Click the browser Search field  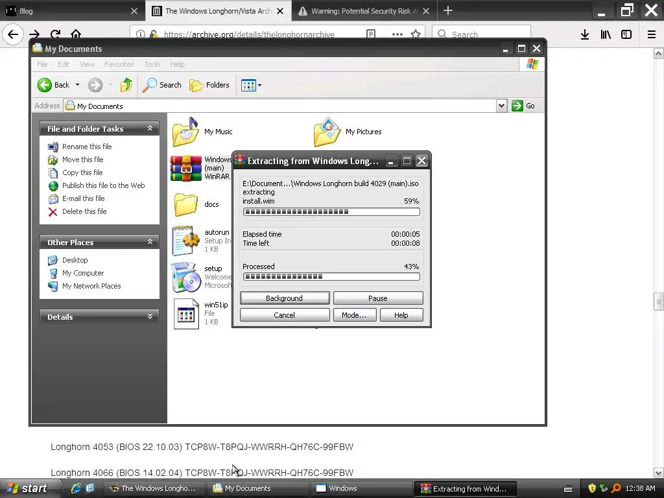(482, 34)
